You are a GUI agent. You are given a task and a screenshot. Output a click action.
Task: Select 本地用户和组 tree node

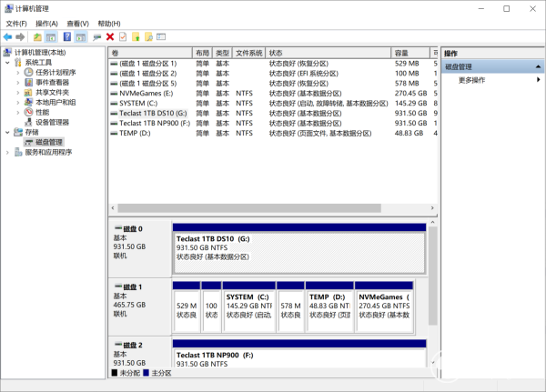(x=56, y=103)
